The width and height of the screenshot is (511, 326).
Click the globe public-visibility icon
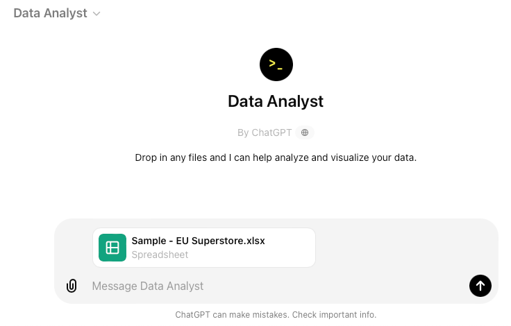pos(305,132)
